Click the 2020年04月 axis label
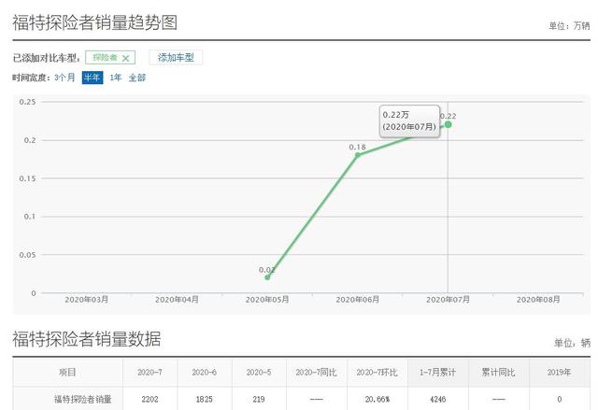This screenshot has height=410, width=598. coord(177,300)
